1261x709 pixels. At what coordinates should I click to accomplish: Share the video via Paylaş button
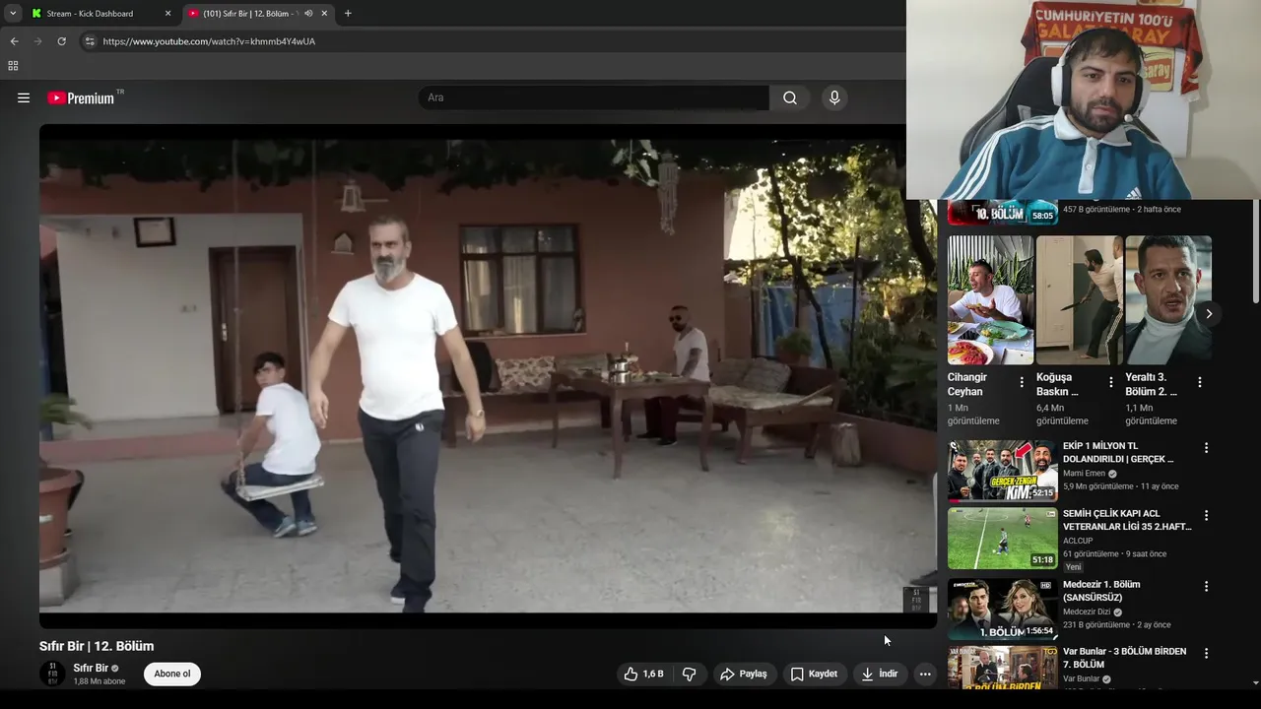pos(744,674)
